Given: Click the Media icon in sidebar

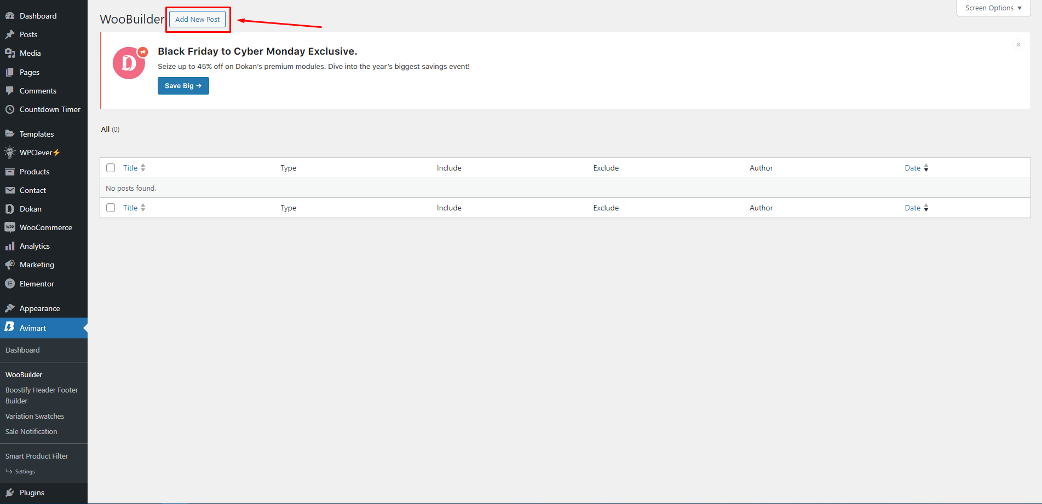Looking at the screenshot, I should [x=10, y=53].
